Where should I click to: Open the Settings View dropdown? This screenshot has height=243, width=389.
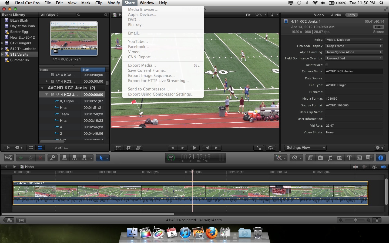pos(306,148)
